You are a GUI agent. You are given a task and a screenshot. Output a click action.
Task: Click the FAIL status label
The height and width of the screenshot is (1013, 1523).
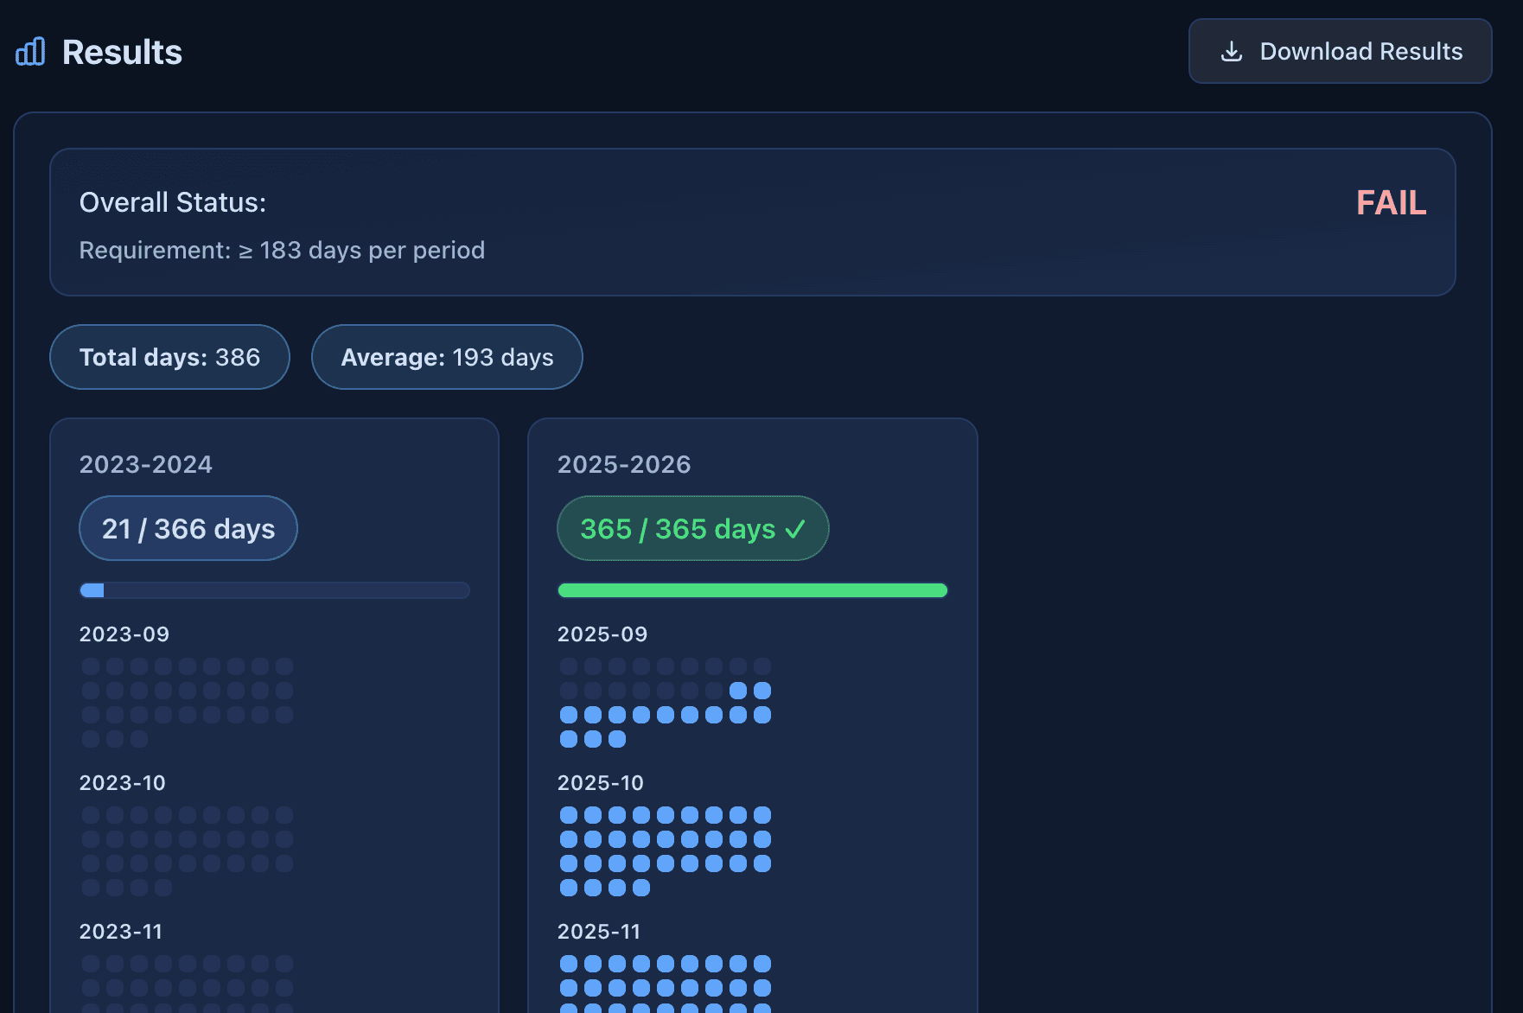[1391, 201]
